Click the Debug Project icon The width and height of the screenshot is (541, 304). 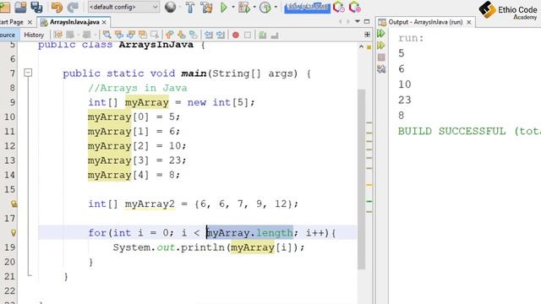[244, 8]
